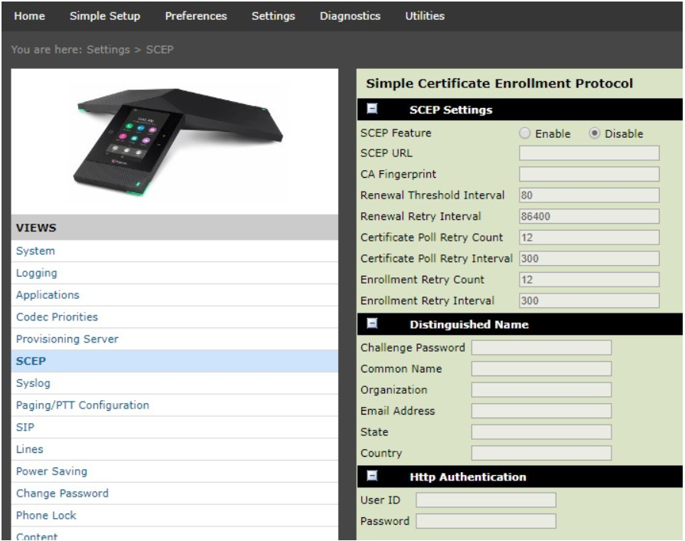
Task: Open the Settings menu
Action: [273, 13]
